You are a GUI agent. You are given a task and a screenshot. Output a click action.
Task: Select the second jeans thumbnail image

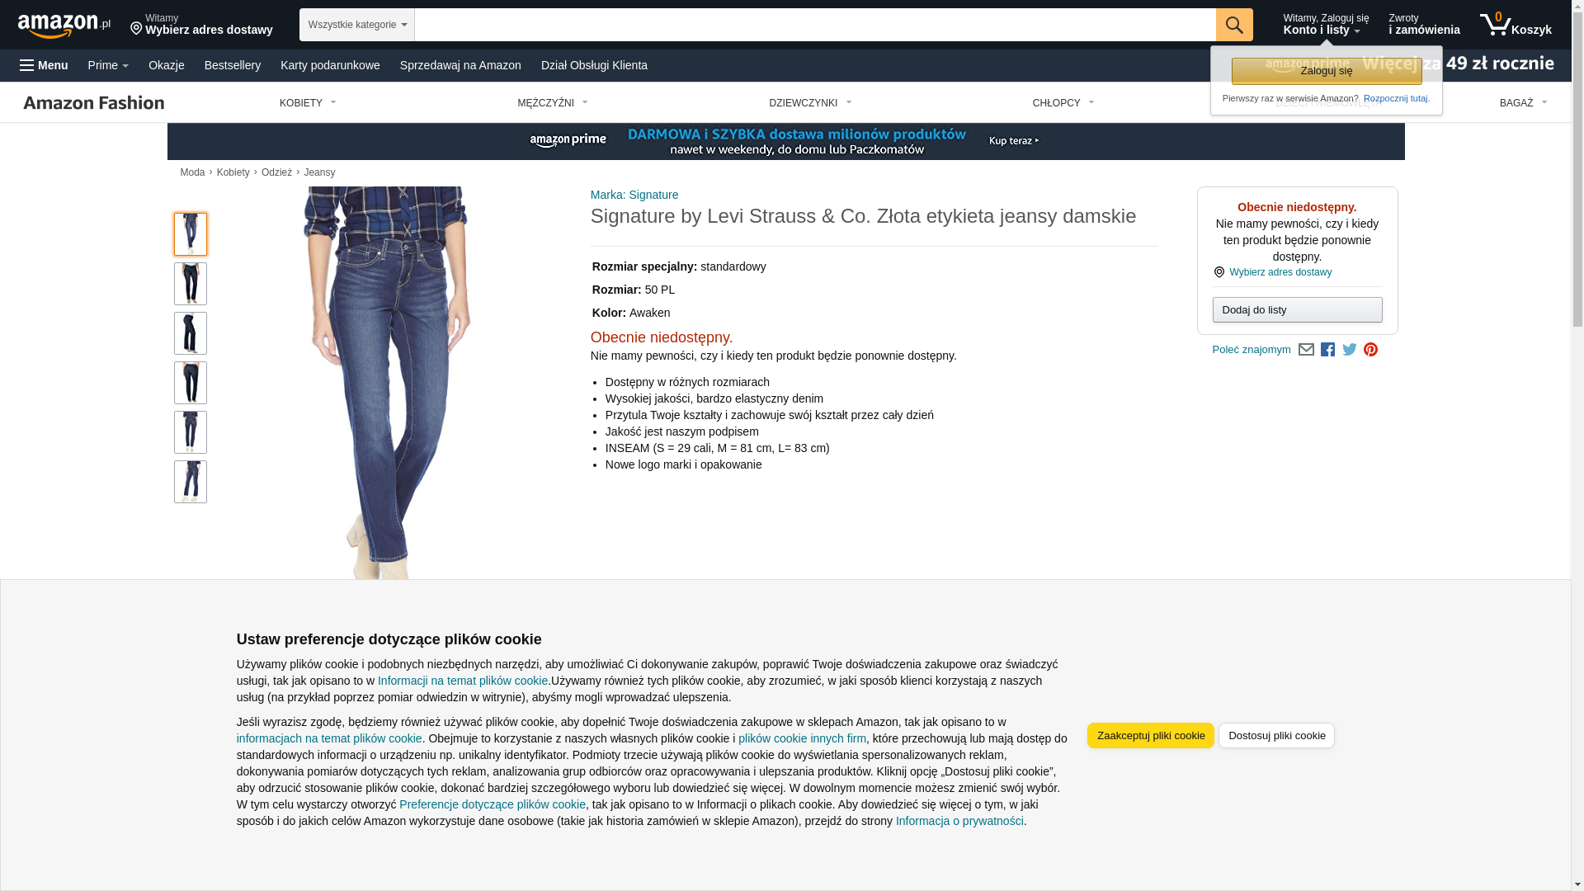coord(191,284)
